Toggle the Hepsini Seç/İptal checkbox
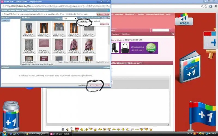The image size is (218, 136). (x=34, y=62)
